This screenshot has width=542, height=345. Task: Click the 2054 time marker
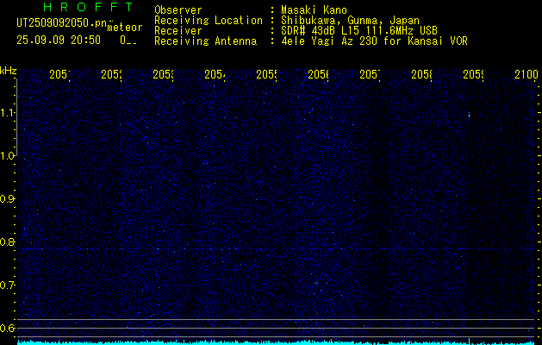point(215,74)
